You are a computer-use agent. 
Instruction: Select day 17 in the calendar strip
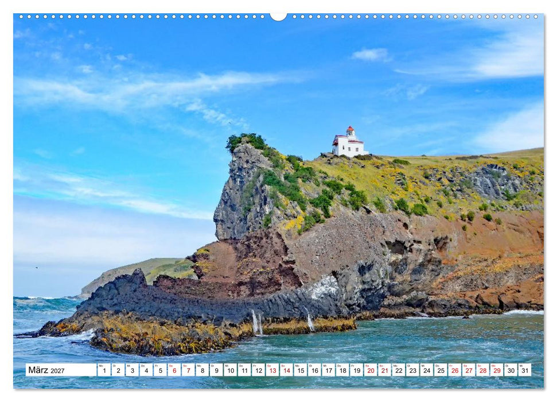328,370
